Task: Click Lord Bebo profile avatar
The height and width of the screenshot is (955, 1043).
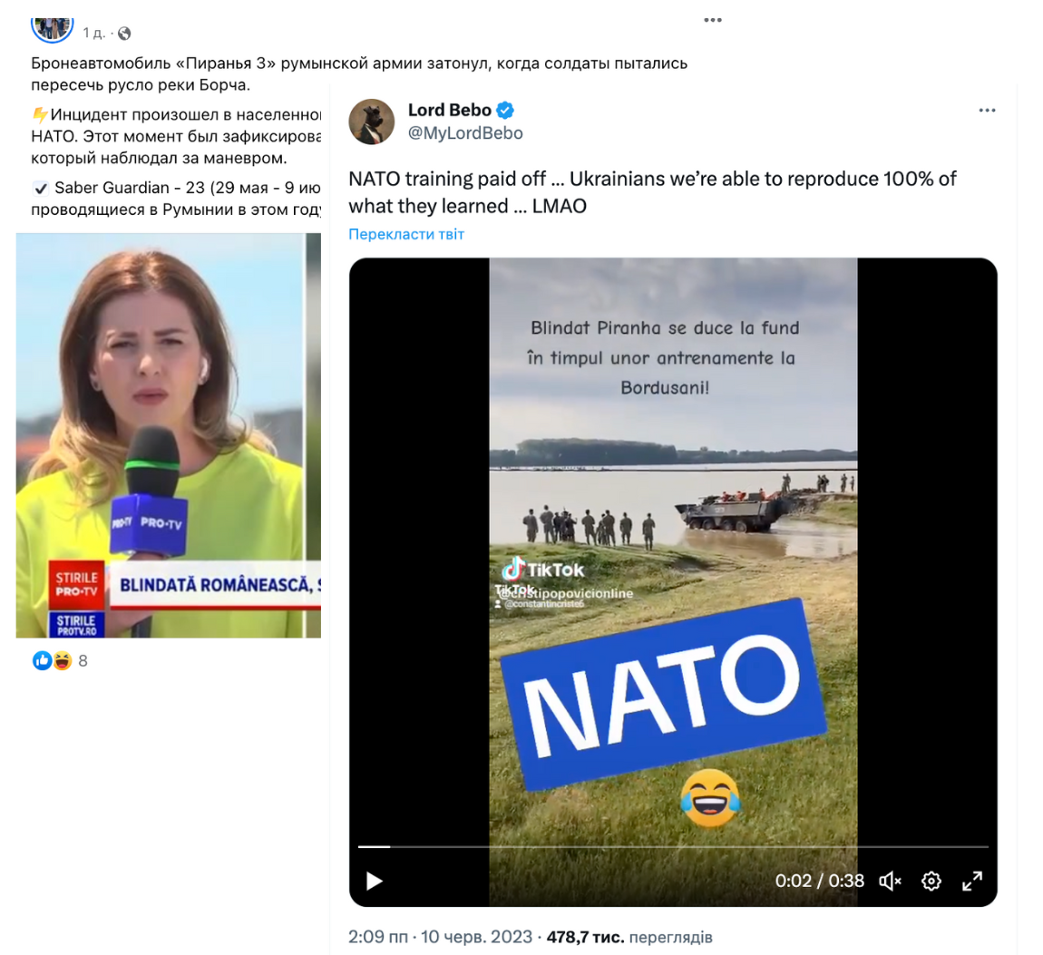Action: [371, 122]
